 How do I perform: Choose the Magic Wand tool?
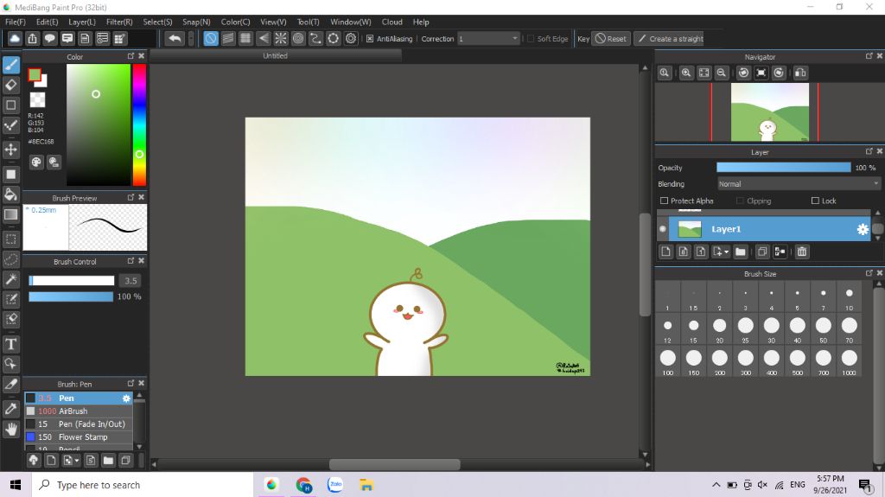pos(11,279)
